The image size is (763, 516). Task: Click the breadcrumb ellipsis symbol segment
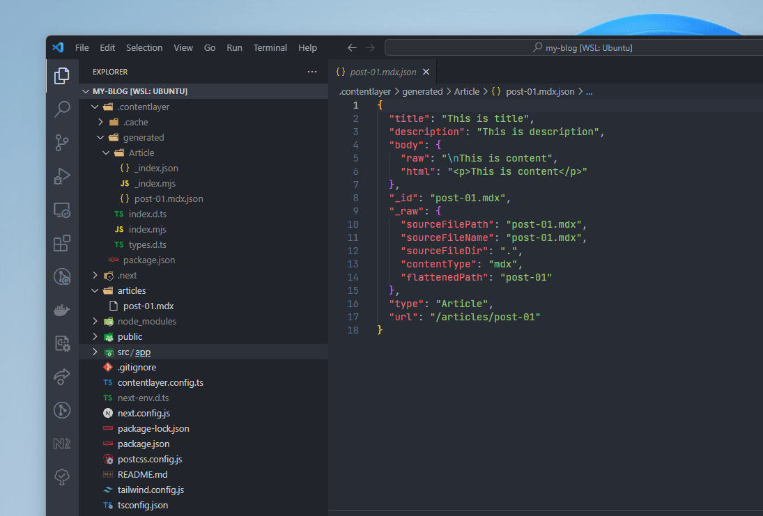tap(589, 91)
